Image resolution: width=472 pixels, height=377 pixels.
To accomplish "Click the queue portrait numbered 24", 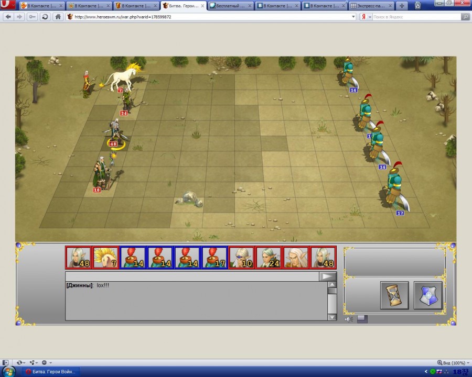I will [269, 257].
